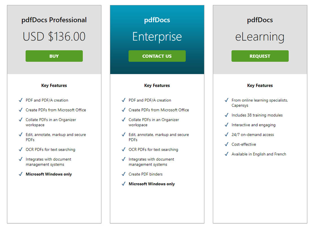312x226 pixels.
Task: Click the checkmark near Microsoft Windows only
Action: (21, 174)
